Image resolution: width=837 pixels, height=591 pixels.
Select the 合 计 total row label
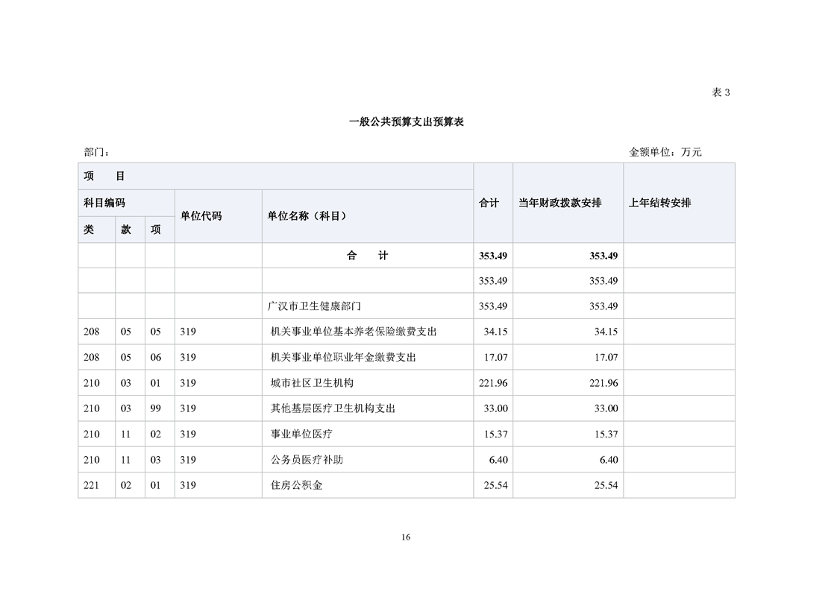[368, 256]
